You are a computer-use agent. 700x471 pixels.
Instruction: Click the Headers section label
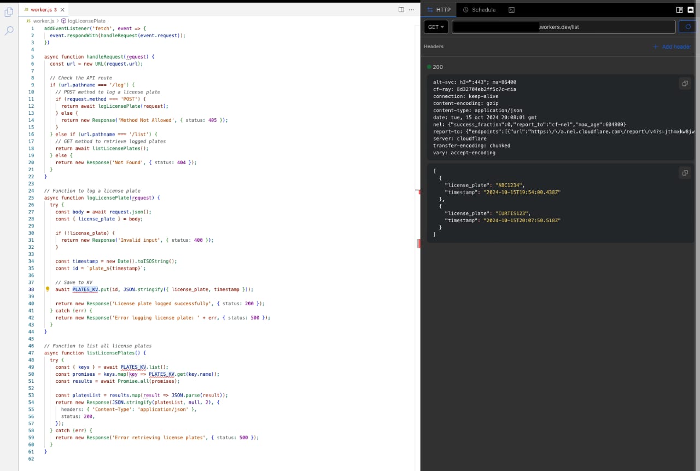[434, 46]
